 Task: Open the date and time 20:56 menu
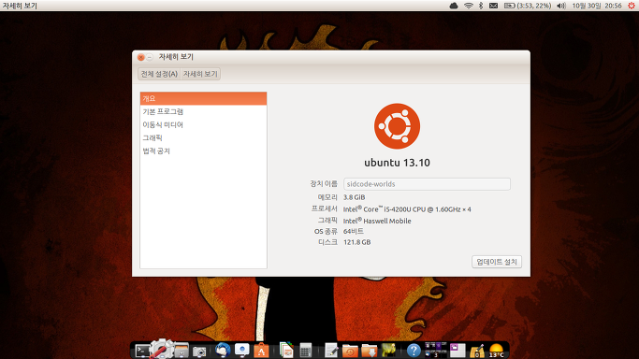(597, 6)
